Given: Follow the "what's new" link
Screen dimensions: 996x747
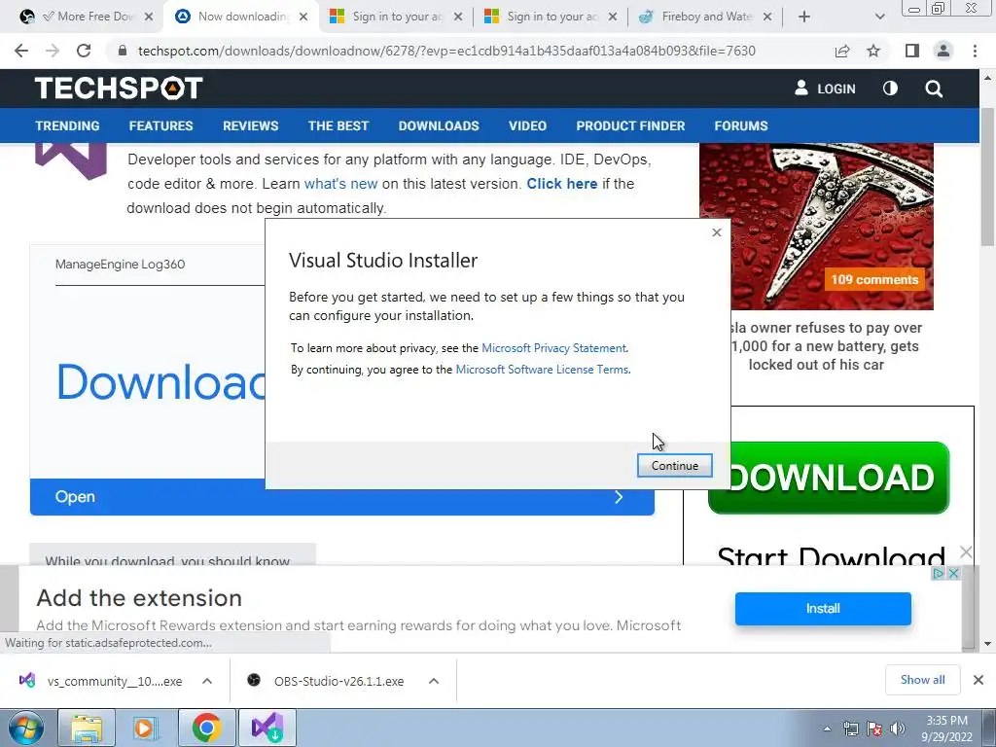Looking at the screenshot, I should (340, 184).
